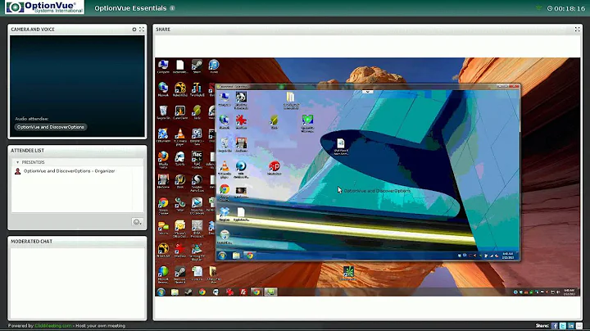Select red splat icon in remote window
590x331 pixels.
241,122
